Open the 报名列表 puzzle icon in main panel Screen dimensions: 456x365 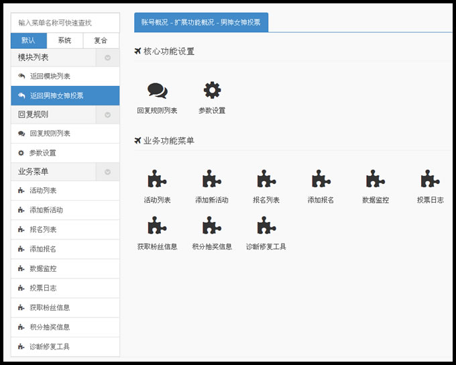pyautogui.click(x=266, y=179)
